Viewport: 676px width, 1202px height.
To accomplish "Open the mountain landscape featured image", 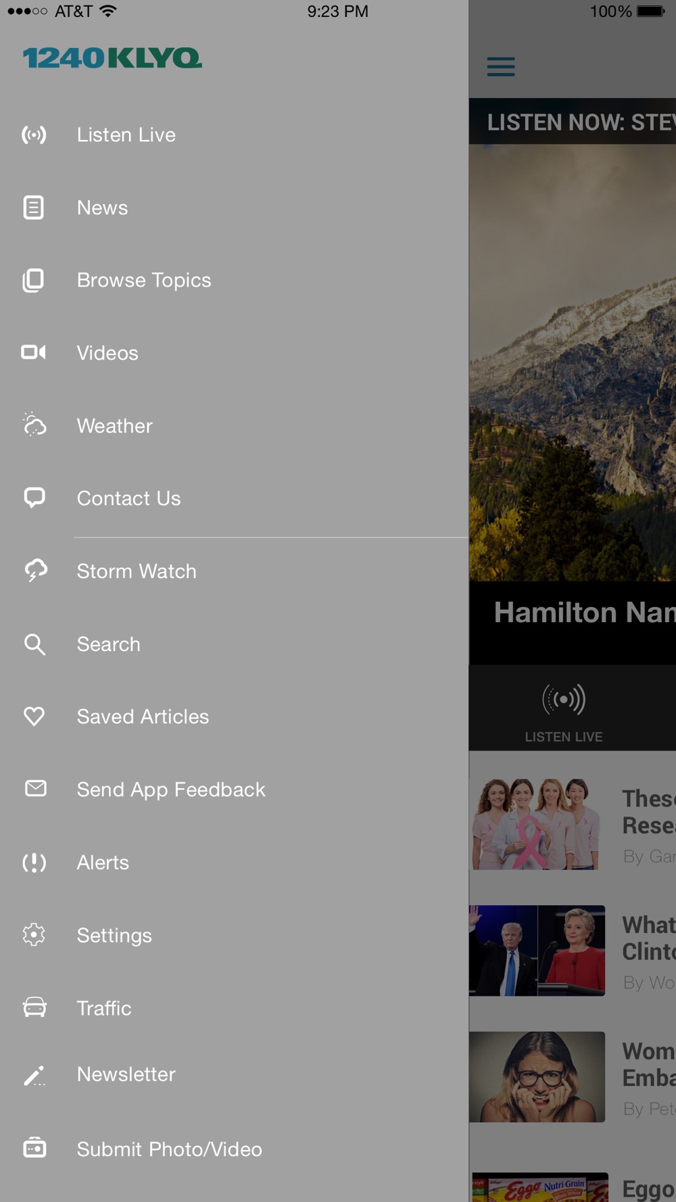I will click(573, 362).
